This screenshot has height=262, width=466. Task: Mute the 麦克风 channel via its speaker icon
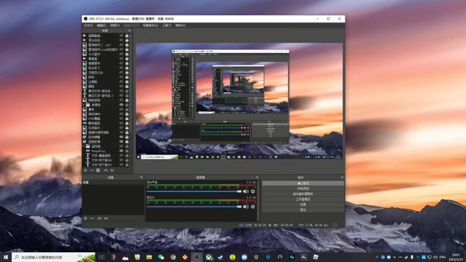(246, 207)
